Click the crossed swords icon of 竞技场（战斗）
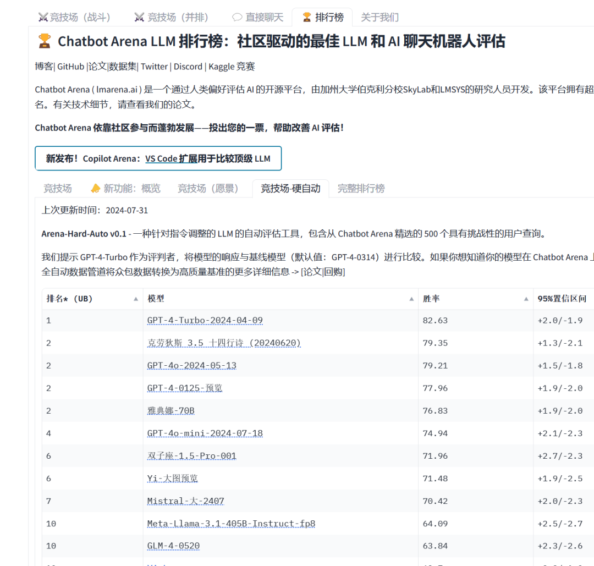Screen dimensions: 594x566 43,17
